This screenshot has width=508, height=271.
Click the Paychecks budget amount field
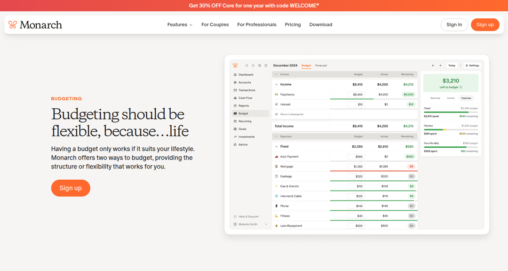click(356, 95)
